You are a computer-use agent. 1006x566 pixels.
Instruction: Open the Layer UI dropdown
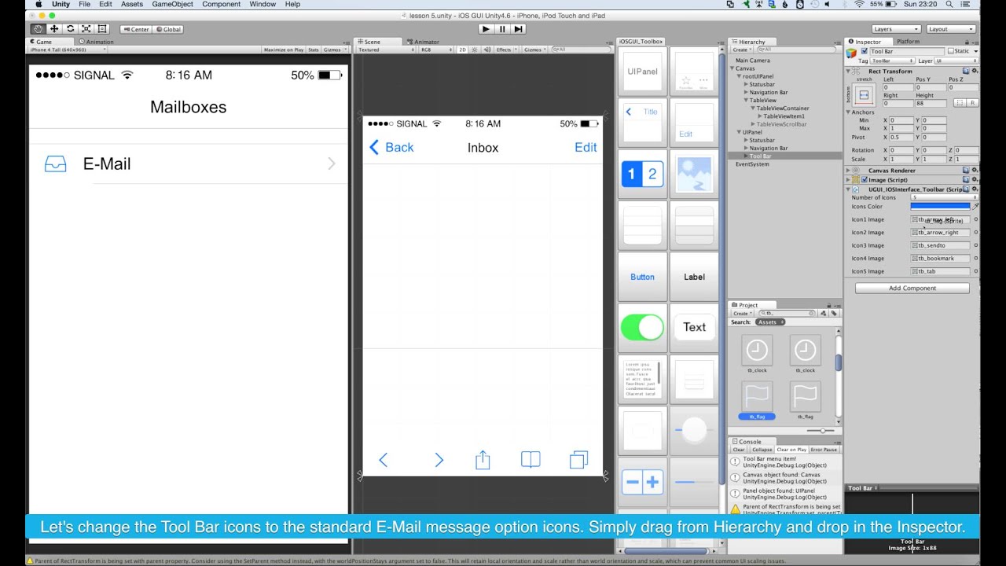tap(956, 61)
